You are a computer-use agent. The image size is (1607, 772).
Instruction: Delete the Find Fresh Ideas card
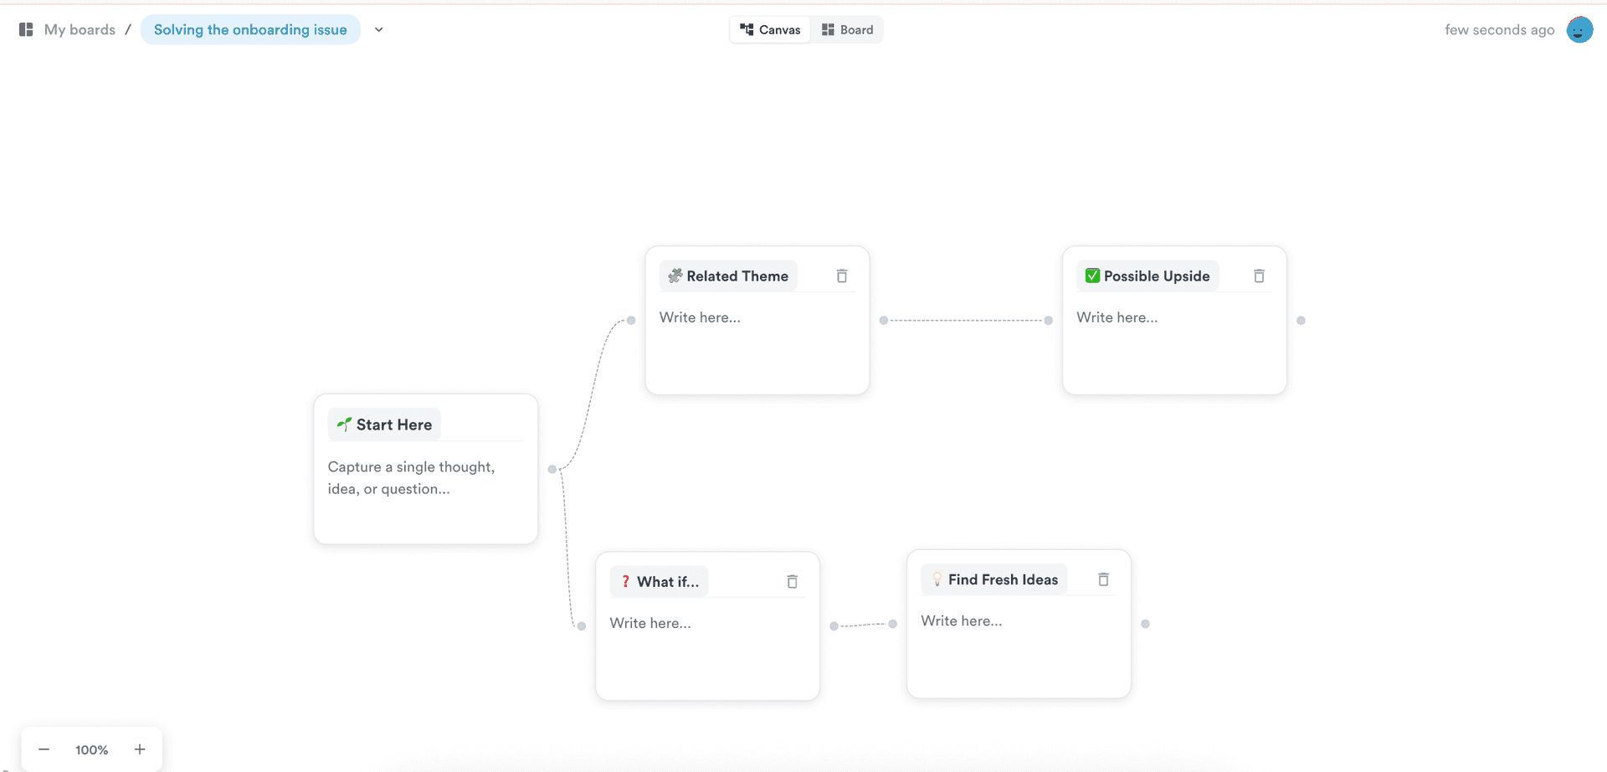[1103, 579]
